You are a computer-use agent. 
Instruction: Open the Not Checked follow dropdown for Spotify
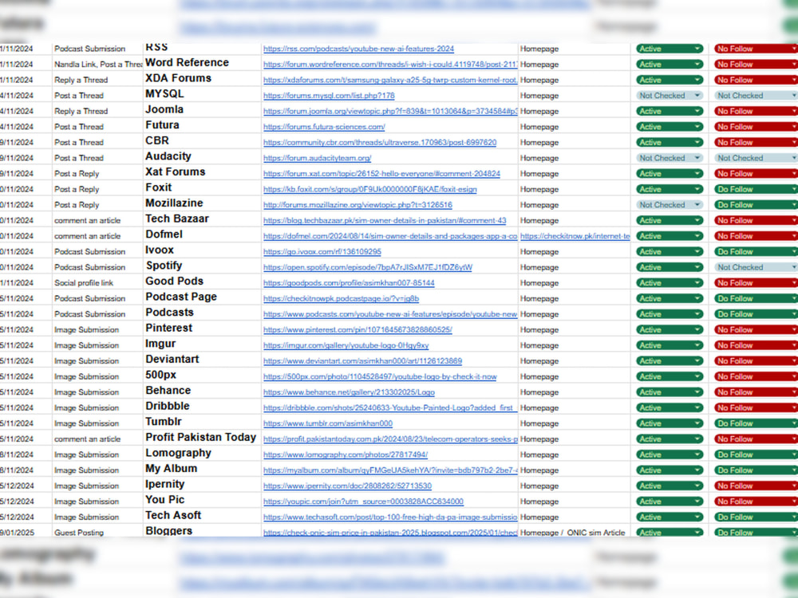tap(756, 267)
